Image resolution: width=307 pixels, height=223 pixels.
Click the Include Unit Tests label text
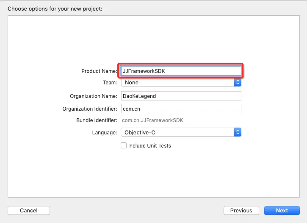[149, 145]
